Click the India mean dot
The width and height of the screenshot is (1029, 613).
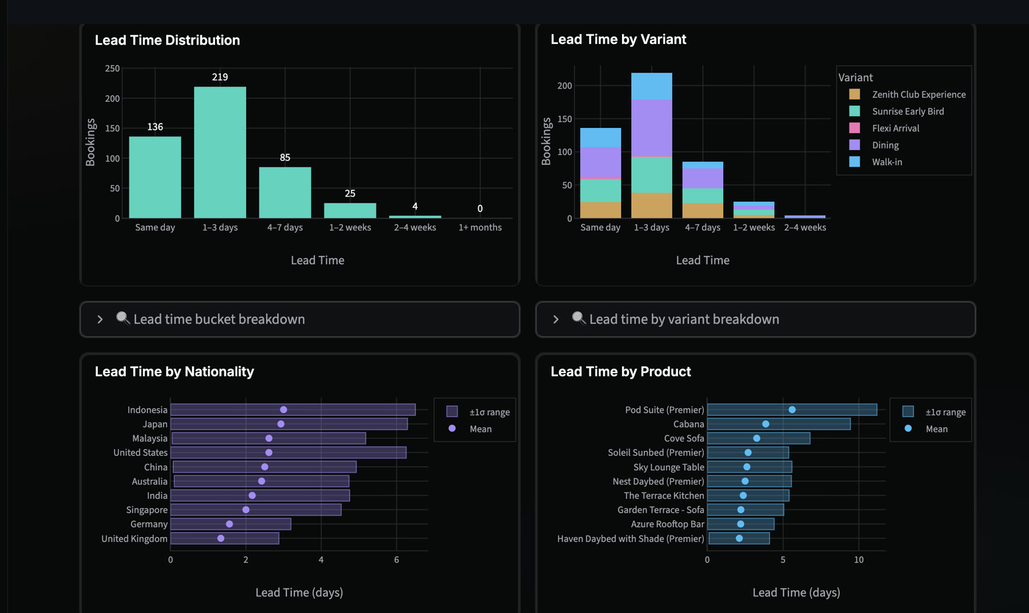point(252,495)
